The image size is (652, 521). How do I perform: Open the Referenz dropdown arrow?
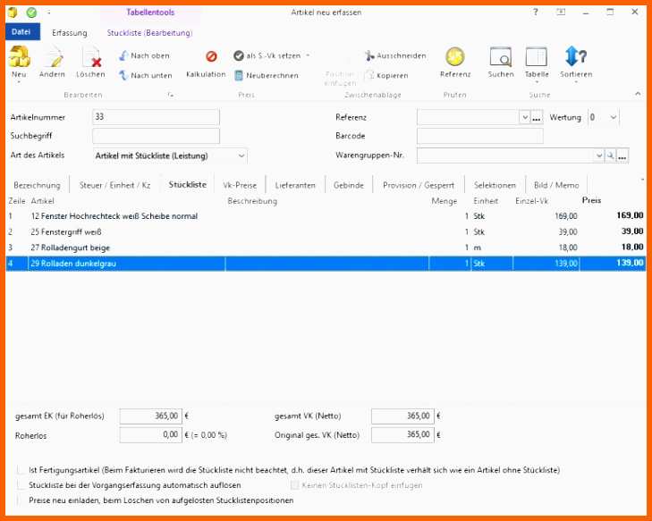(525, 118)
